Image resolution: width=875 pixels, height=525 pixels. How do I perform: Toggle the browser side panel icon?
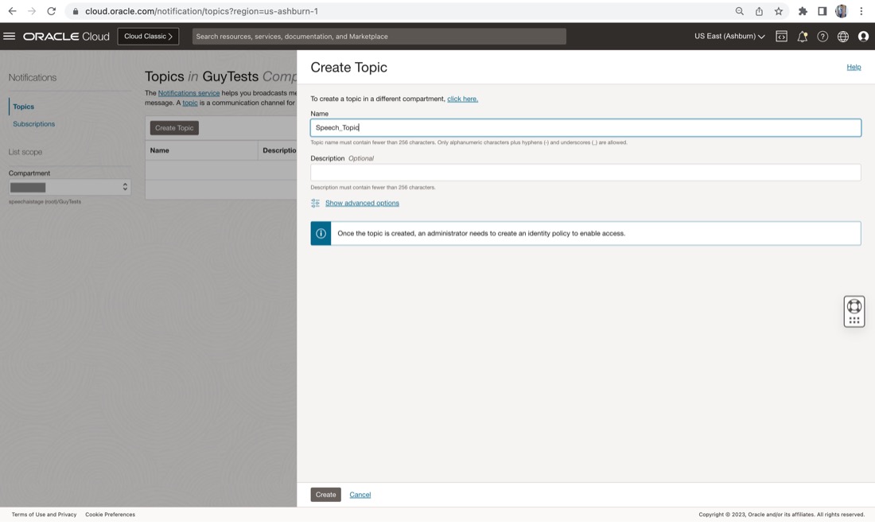click(x=822, y=11)
